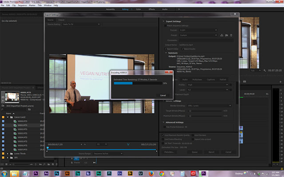Click the Queue button
284x177 pixels.
[195, 152]
